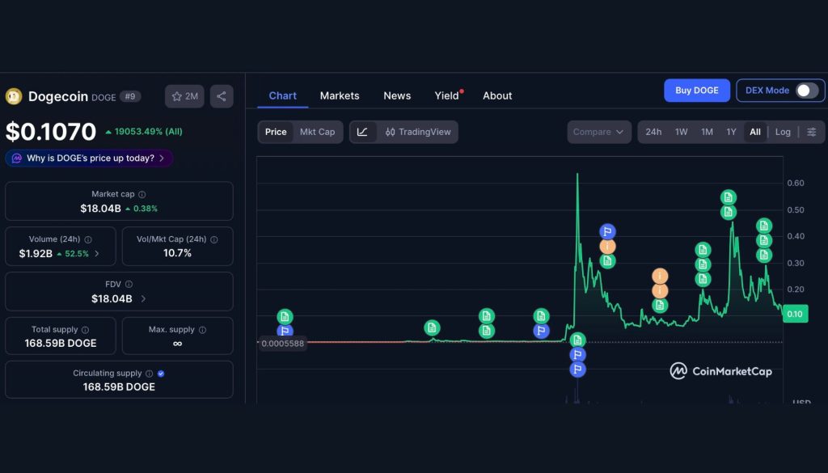Click the Max. supply infinity info icon

(201, 329)
